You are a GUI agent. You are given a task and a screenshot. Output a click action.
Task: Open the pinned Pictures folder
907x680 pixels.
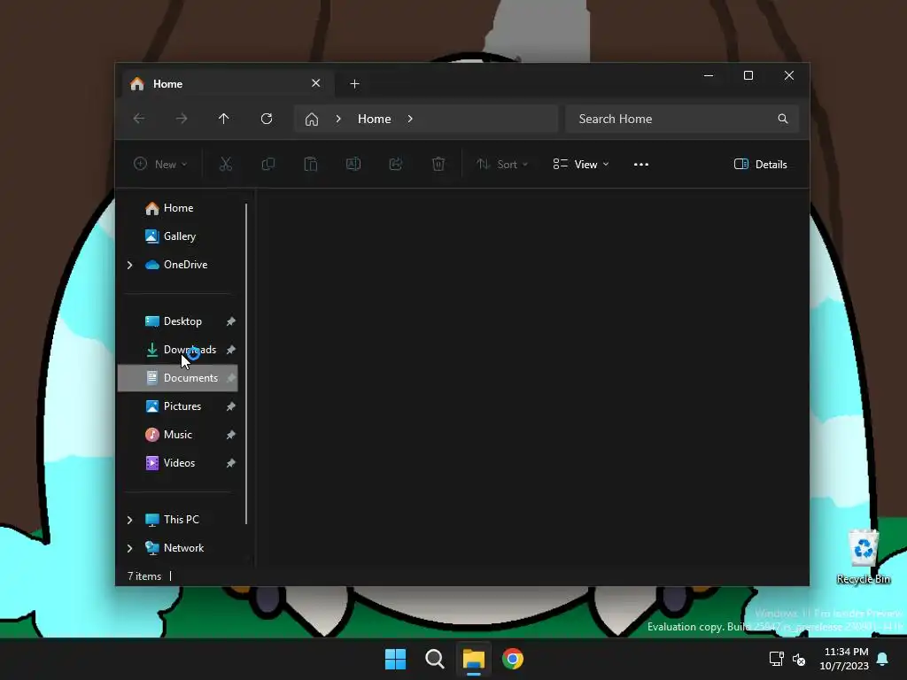pyautogui.click(x=178, y=406)
